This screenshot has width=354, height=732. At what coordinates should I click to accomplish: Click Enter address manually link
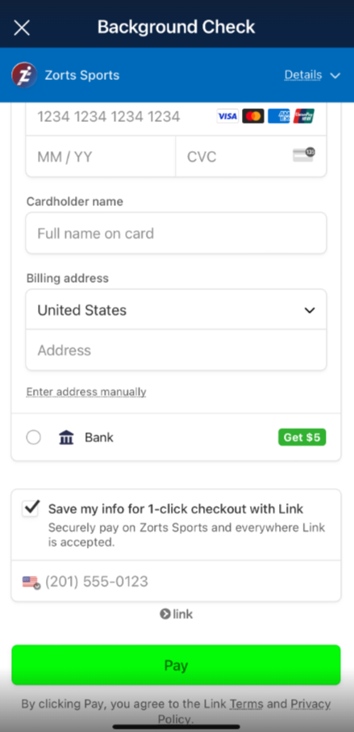(86, 392)
